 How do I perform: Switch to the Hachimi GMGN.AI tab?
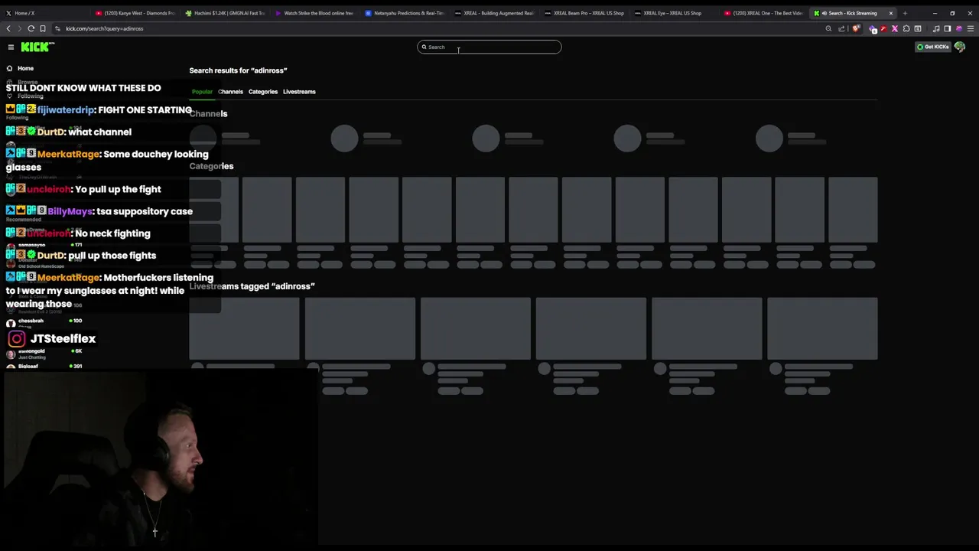coord(226,13)
